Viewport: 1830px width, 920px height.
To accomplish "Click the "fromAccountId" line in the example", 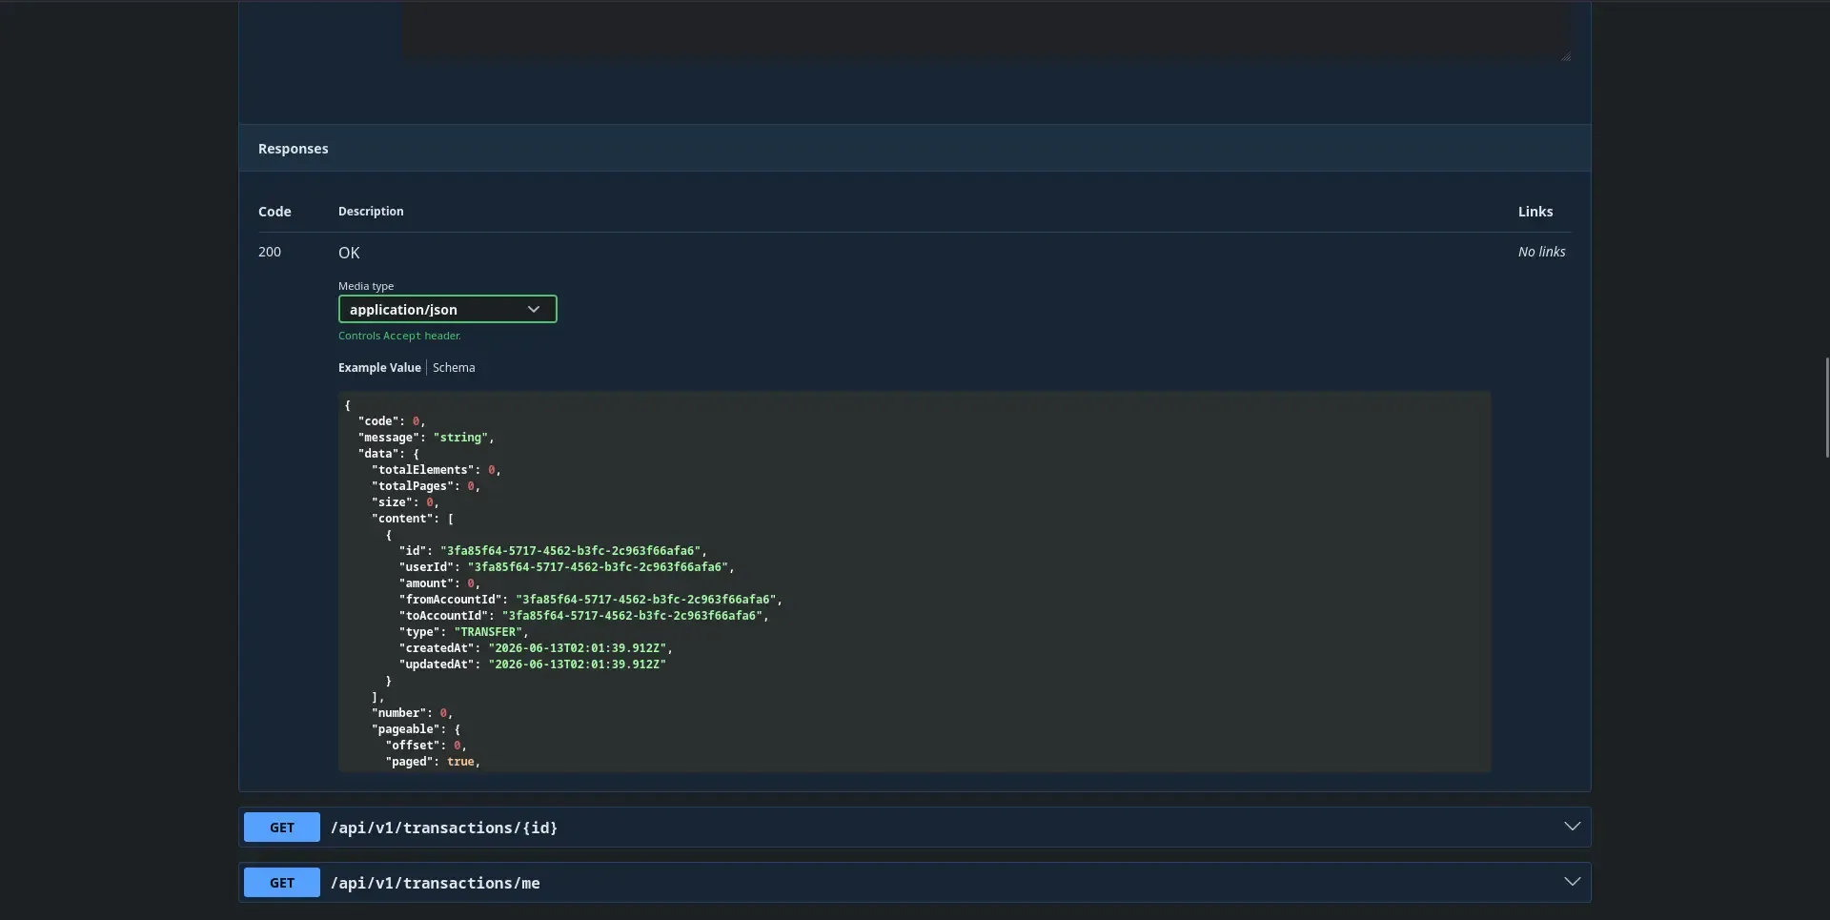I will tap(591, 600).
